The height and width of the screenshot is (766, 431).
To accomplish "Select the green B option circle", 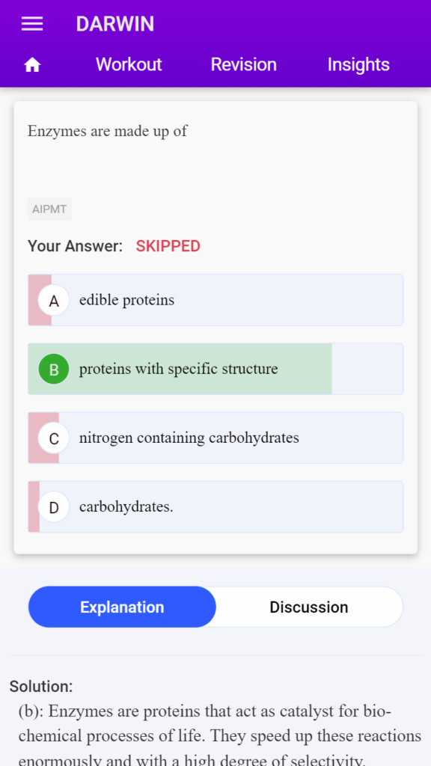I will (x=54, y=369).
